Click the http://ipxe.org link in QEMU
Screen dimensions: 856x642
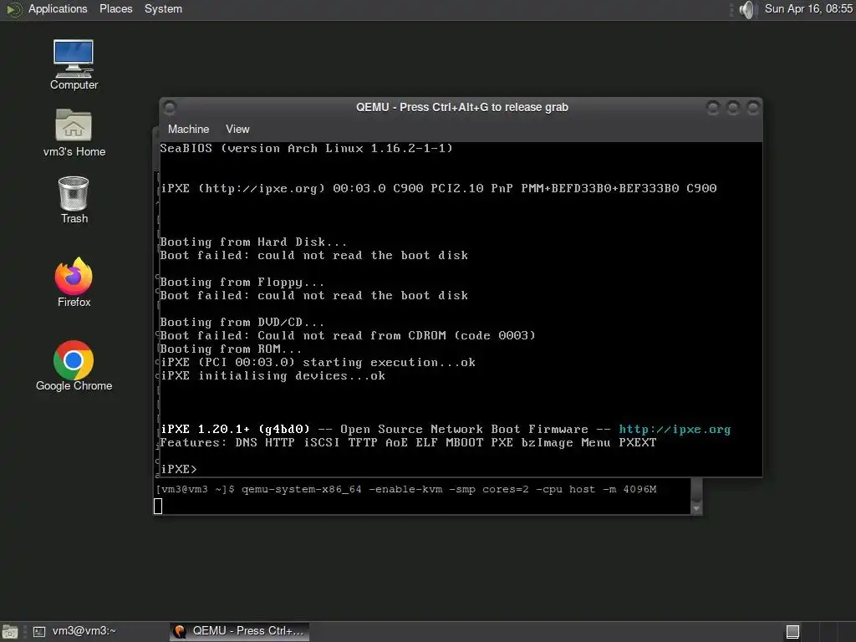pyautogui.click(x=675, y=430)
